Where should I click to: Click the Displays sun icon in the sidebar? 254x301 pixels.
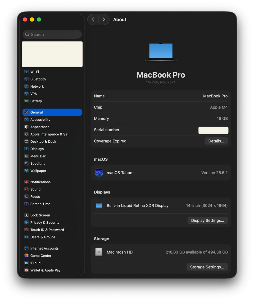tap(26, 149)
